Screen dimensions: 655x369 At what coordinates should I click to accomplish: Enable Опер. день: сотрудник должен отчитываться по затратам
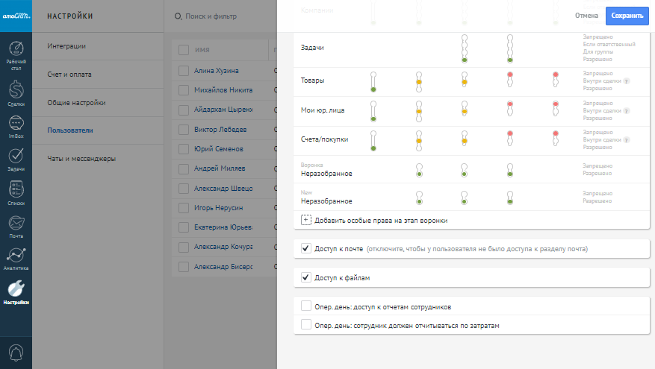[x=305, y=324]
